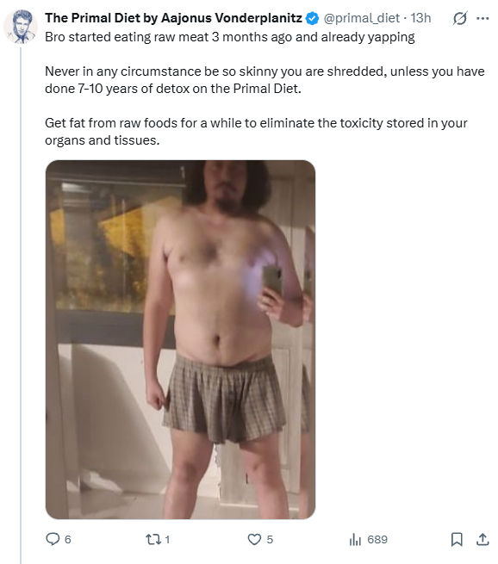
Task: Open the profile avatar picture
Action: tap(21, 27)
